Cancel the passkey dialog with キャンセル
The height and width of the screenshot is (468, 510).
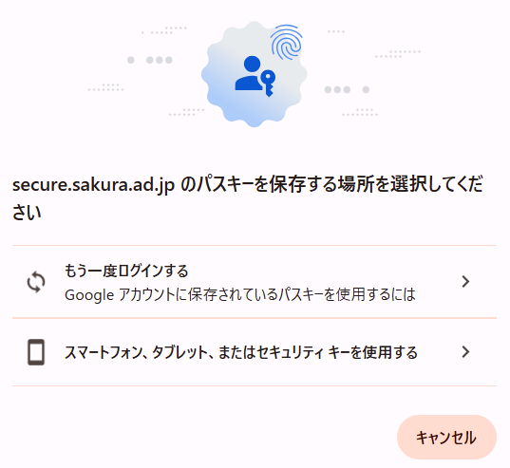coord(446,437)
